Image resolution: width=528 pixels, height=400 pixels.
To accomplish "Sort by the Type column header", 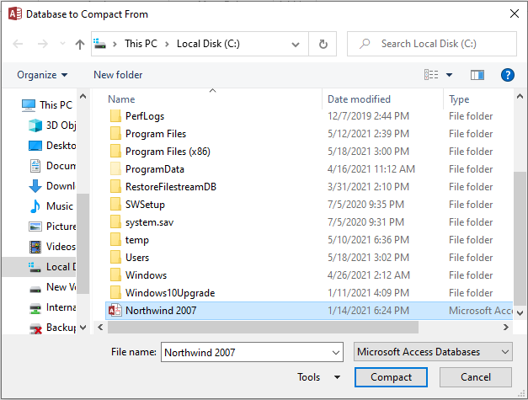I will tap(459, 99).
